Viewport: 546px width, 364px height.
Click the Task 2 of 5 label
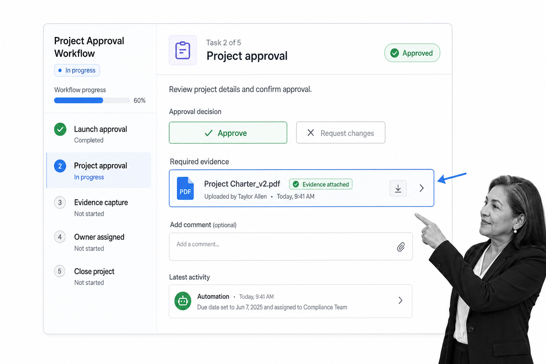224,43
